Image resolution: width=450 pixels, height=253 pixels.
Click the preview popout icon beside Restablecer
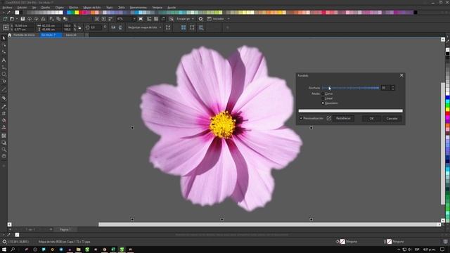click(329, 118)
